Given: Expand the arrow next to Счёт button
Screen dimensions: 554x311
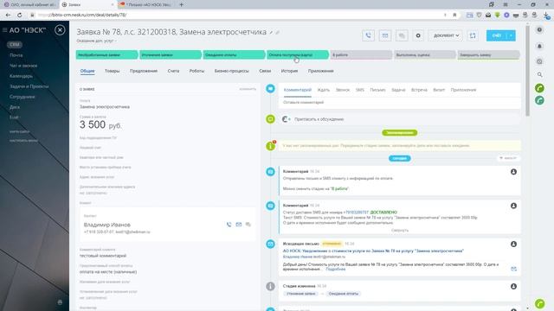Looking at the screenshot, I should coord(511,35).
